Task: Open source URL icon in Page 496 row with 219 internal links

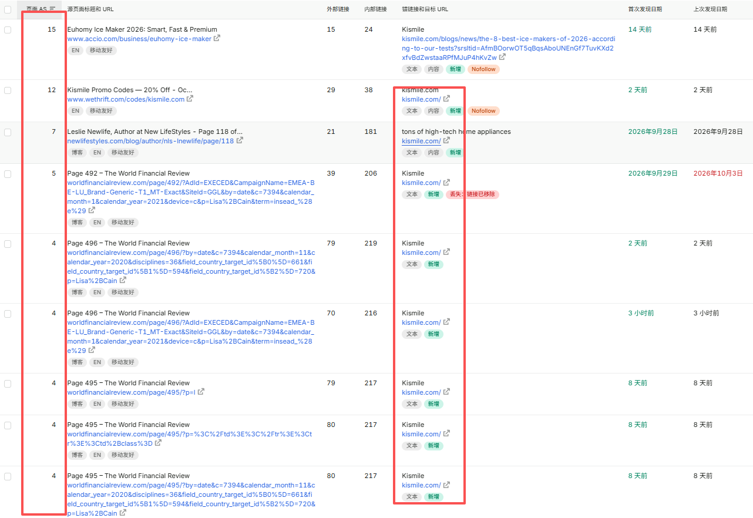Action: (x=122, y=280)
